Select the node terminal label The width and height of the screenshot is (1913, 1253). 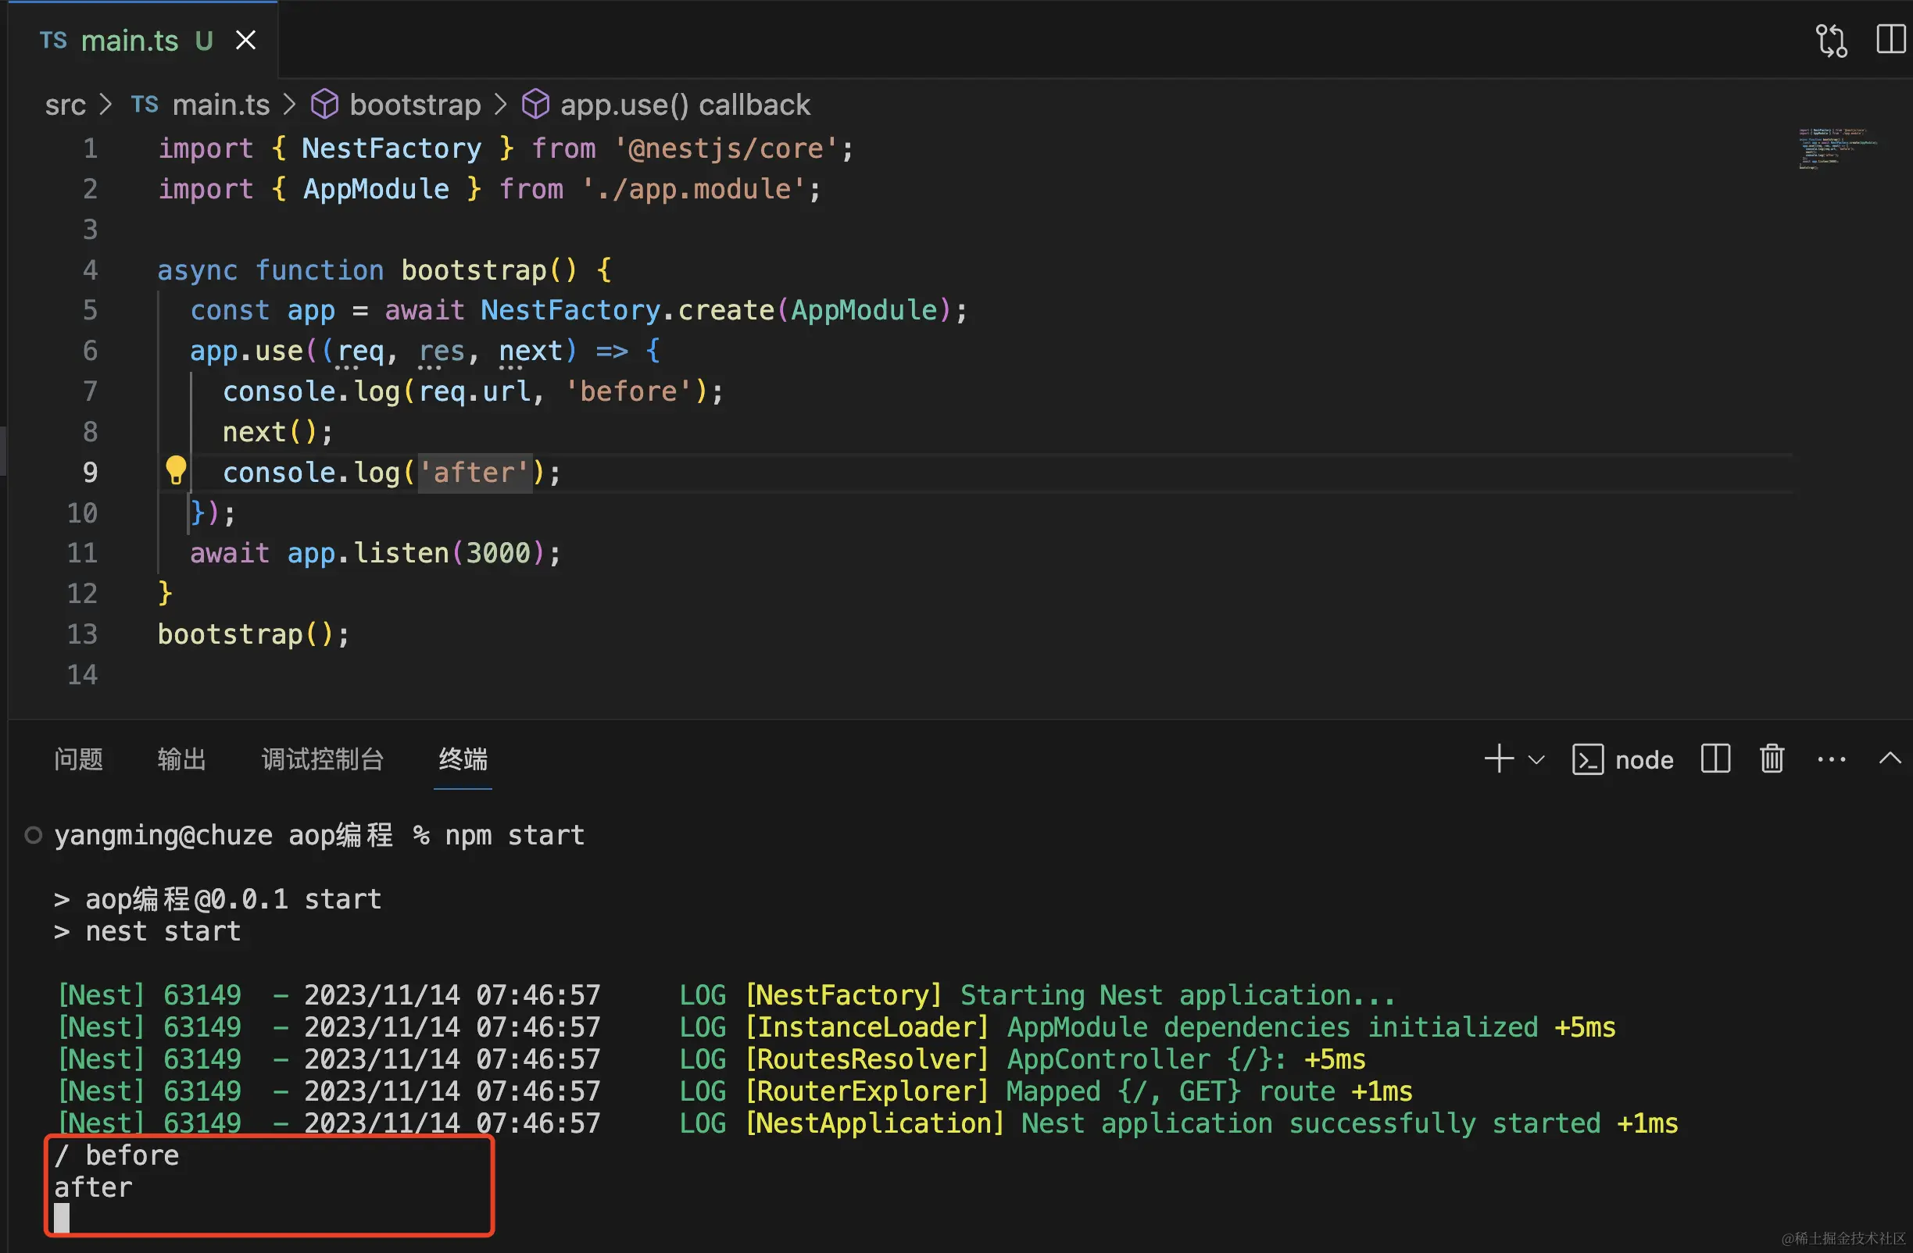(x=1643, y=760)
